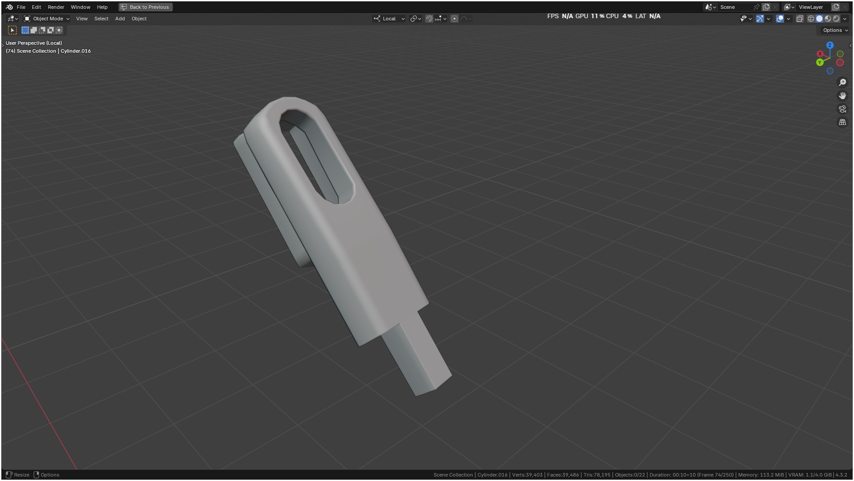Click the Scene name field
This screenshot has width=854, height=481.
pos(735,7)
